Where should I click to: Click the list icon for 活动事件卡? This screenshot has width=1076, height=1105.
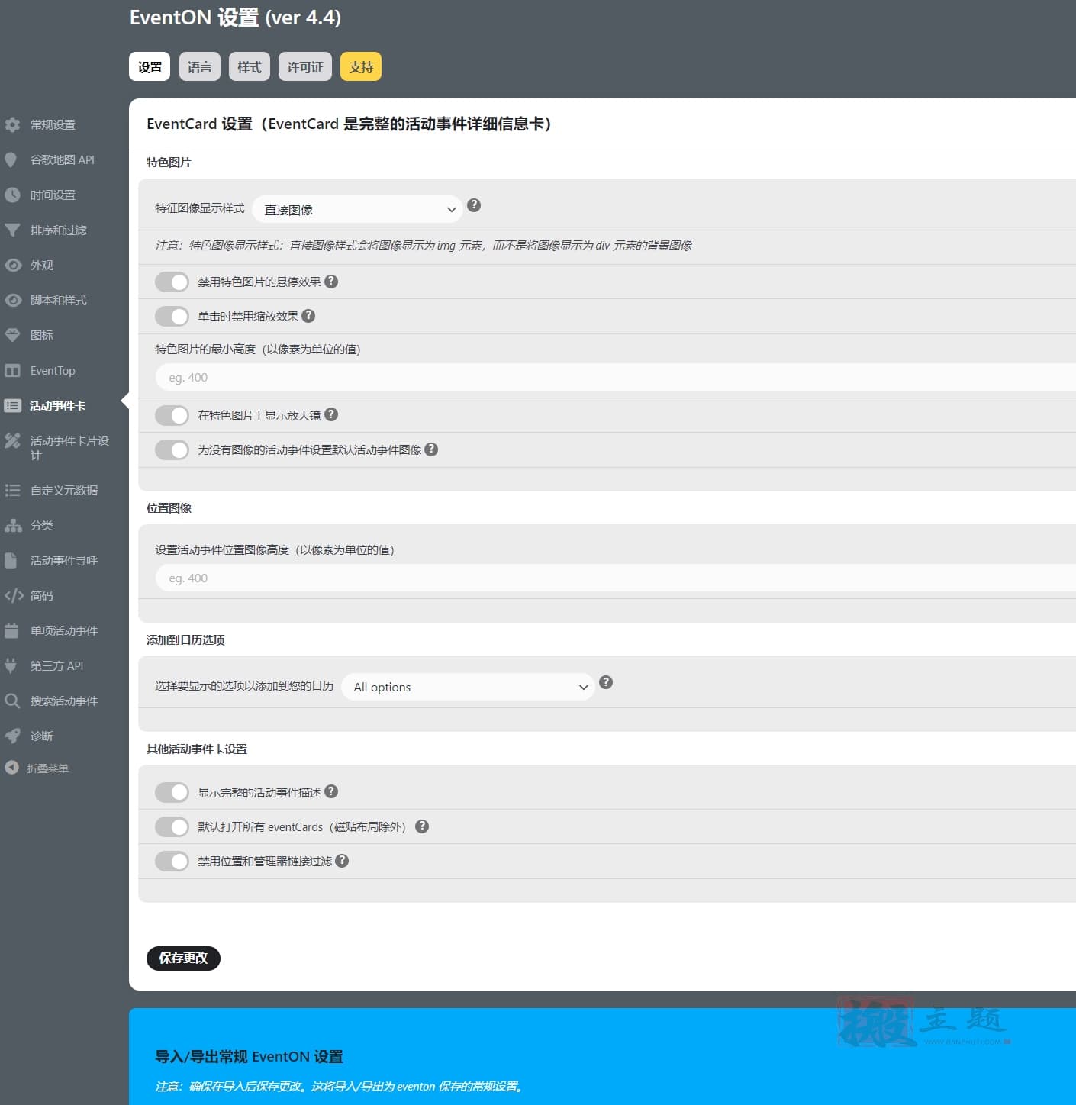pyautogui.click(x=12, y=405)
